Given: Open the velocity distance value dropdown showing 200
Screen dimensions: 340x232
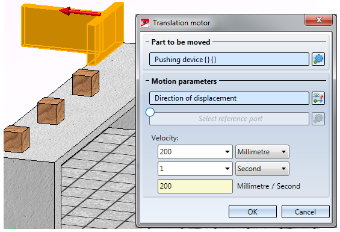Looking at the screenshot, I should pyautogui.click(x=227, y=152).
